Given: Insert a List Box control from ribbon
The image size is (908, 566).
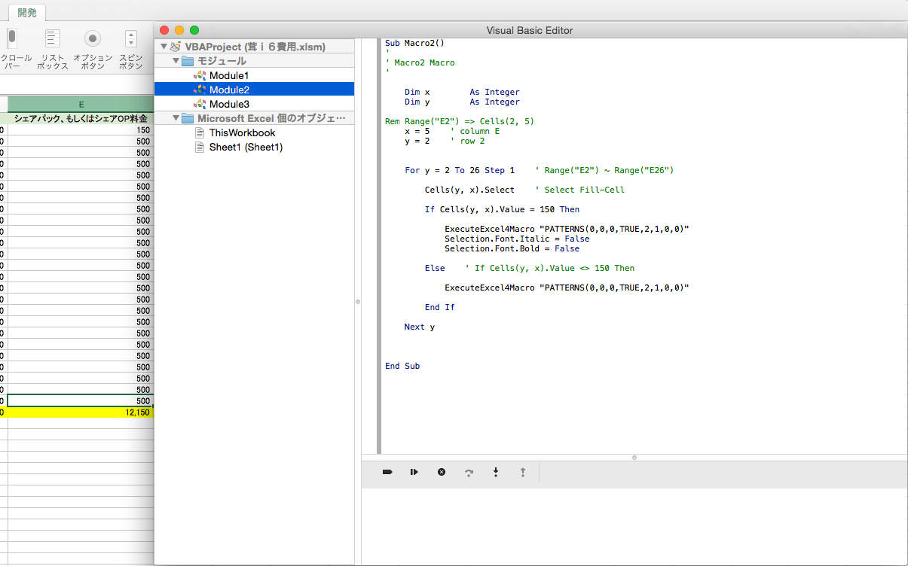Looking at the screenshot, I should 53,39.
